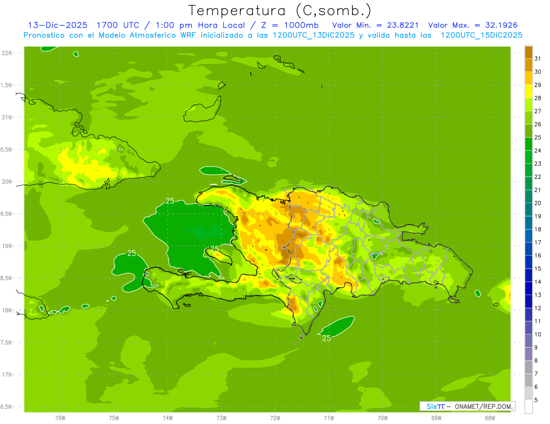Click the "75W" longitude axis label
This screenshot has height=424, width=550.
[x=114, y=418]
